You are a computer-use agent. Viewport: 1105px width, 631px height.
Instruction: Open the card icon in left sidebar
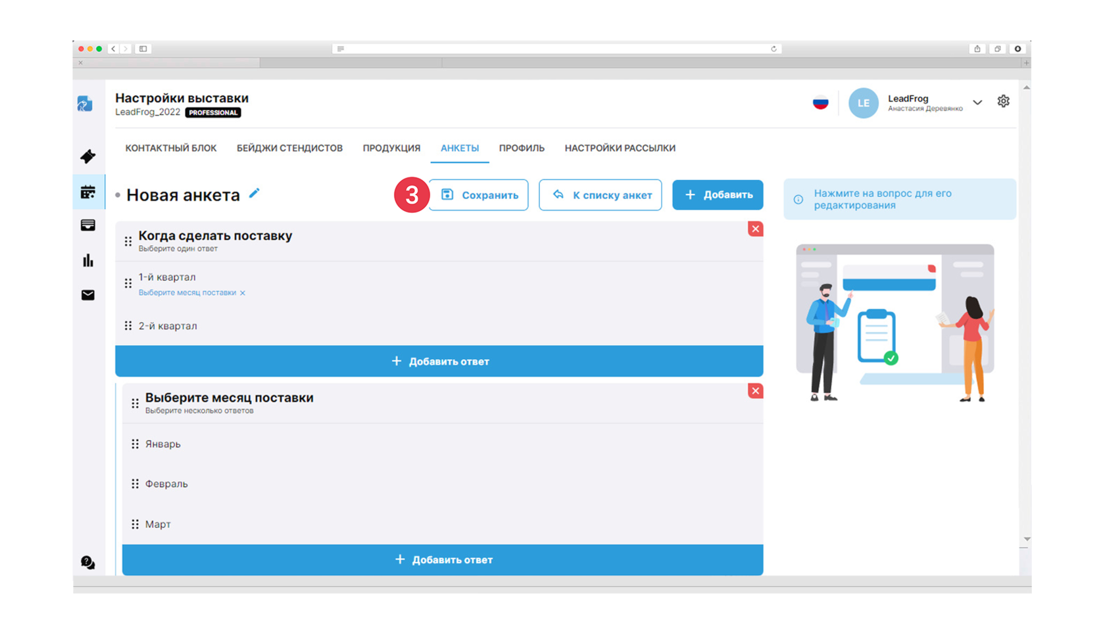87,225
